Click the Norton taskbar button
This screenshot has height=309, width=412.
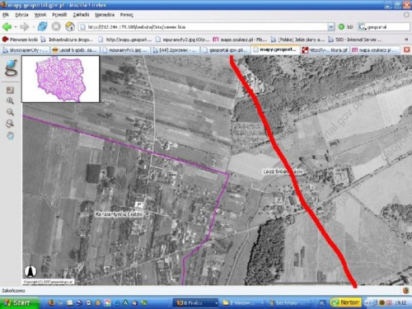[x=346, y=302]
